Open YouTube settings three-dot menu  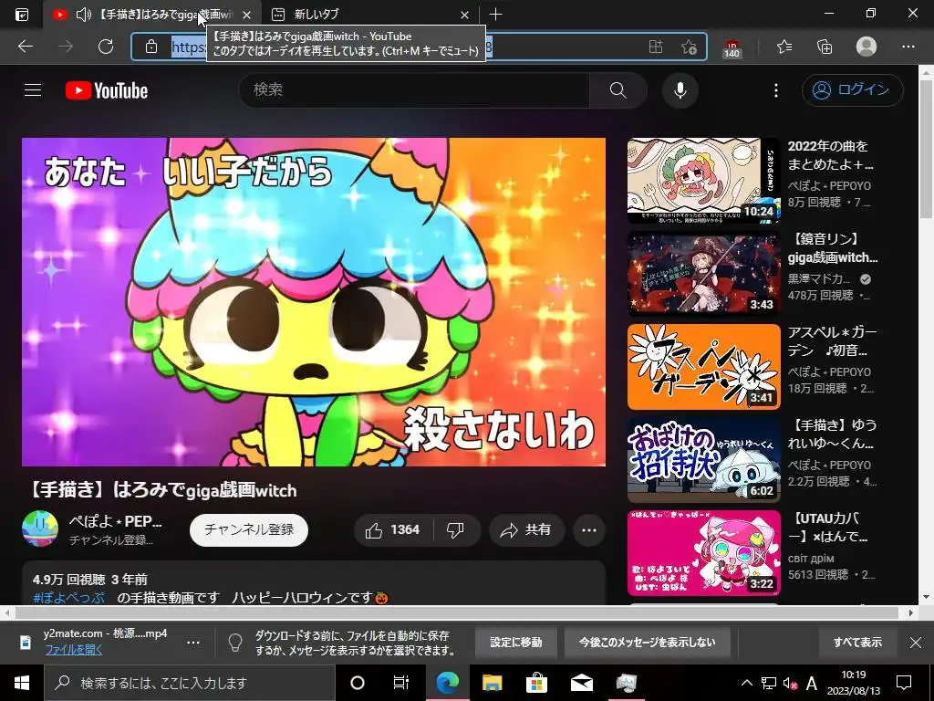pyautogui.click(x=775, y=90)
